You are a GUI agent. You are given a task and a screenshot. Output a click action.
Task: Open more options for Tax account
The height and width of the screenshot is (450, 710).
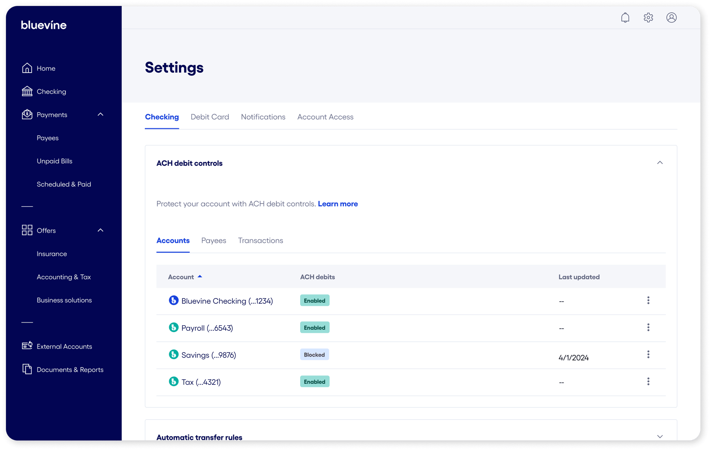648,382
